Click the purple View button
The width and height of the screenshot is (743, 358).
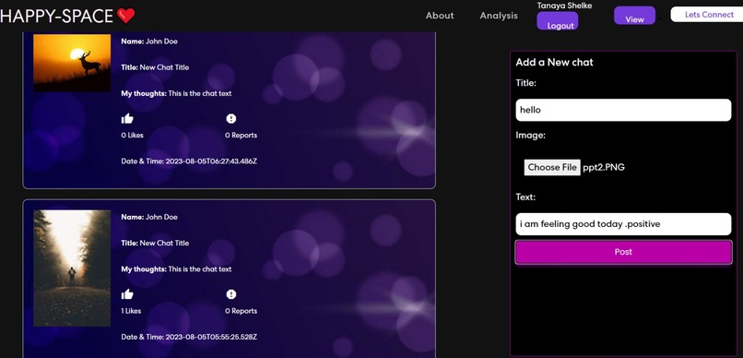(634, 15)
